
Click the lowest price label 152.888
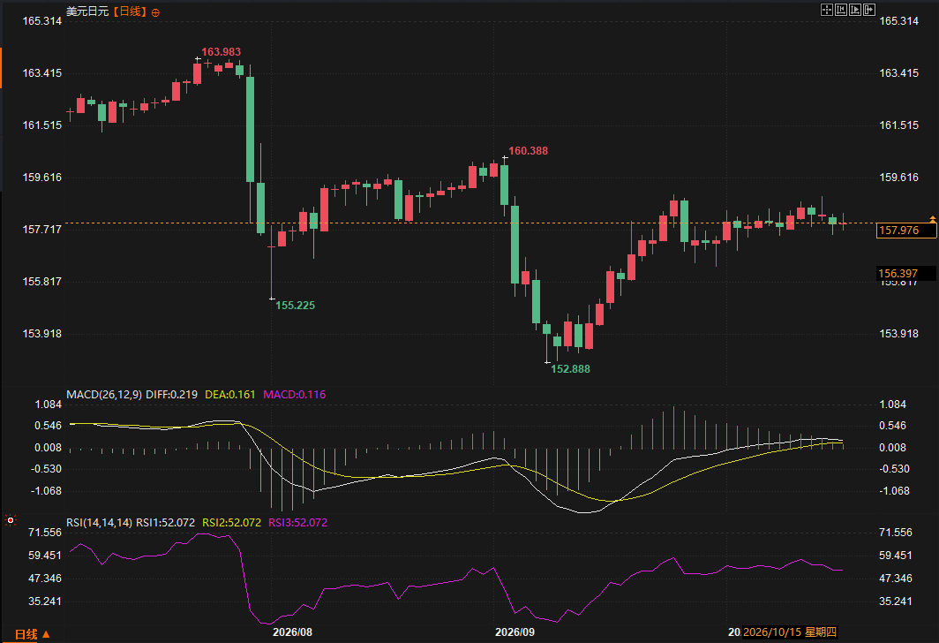pyautogui.click(x=571, y=369)
